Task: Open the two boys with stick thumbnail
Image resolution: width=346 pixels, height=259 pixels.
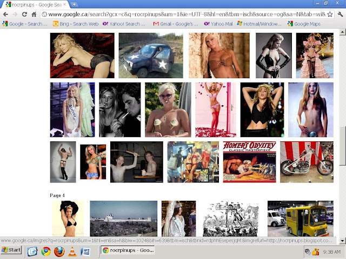Action: pos(137,162)
